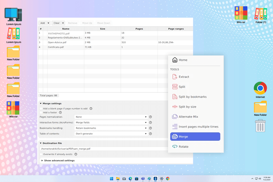Click the Move Up button
The height and width of the screenshot is (182, 273).
(87, 23)
